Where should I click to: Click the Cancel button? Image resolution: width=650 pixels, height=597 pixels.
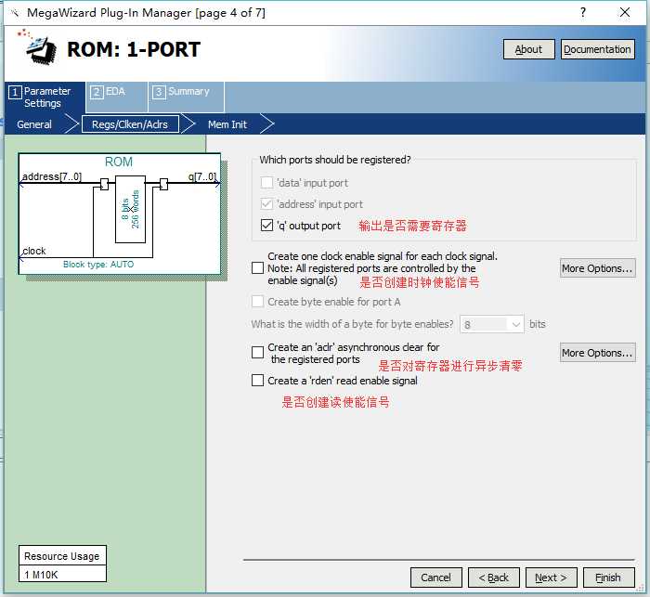coord(435,578)
